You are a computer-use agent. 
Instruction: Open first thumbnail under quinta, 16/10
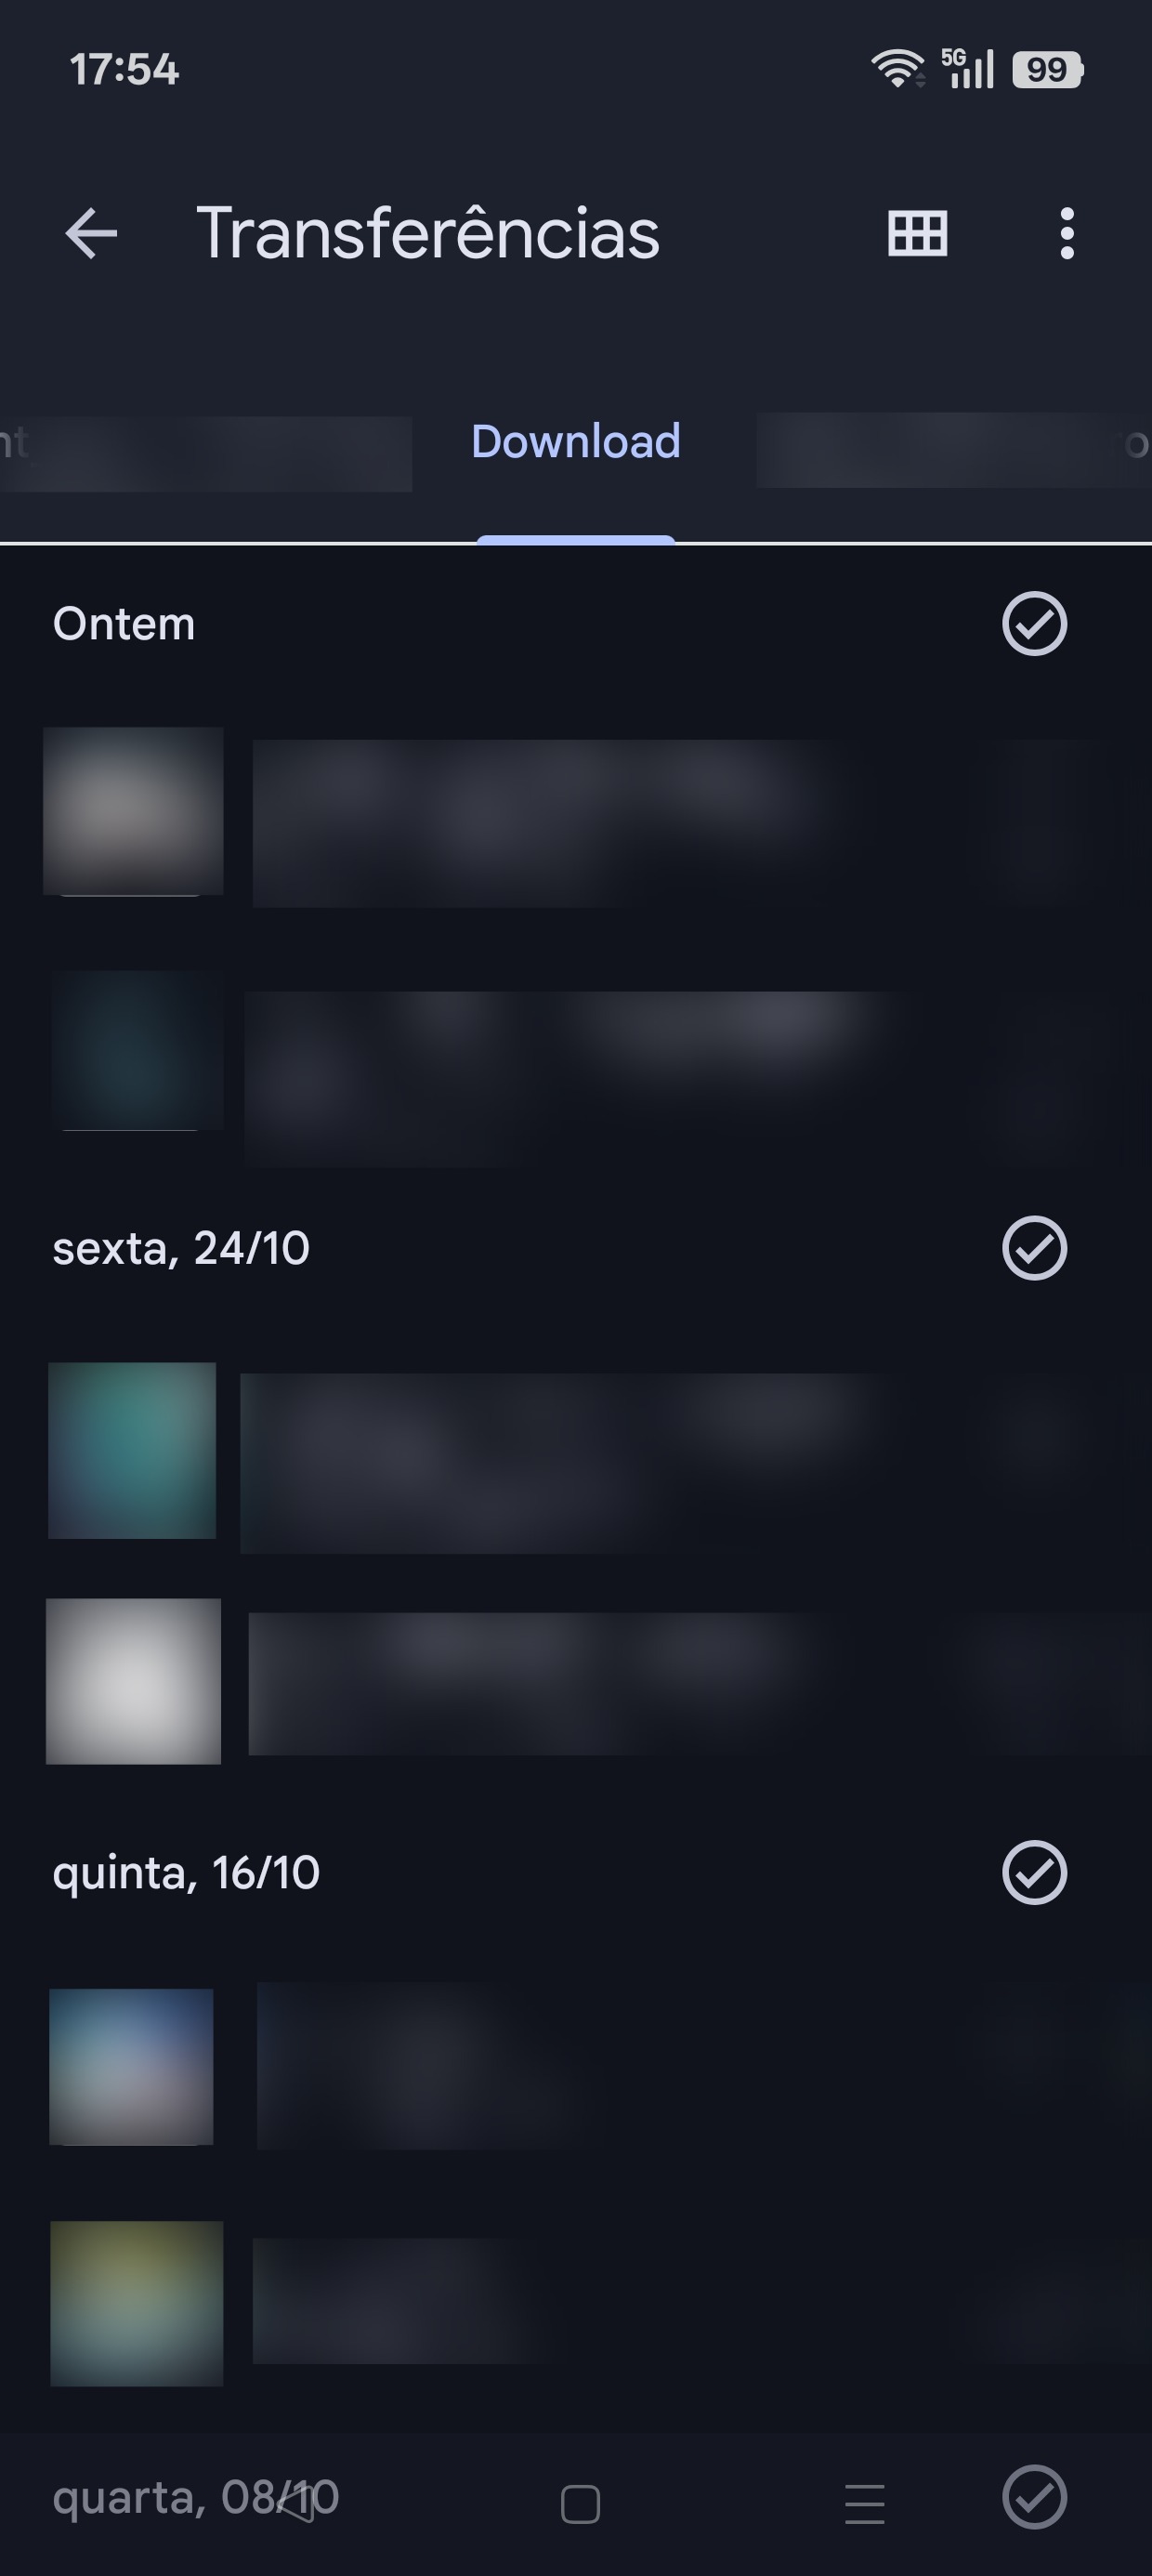[x=131, y=2066]
